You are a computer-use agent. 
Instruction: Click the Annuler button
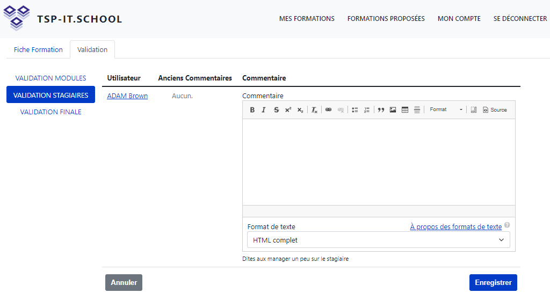point(124,282)
